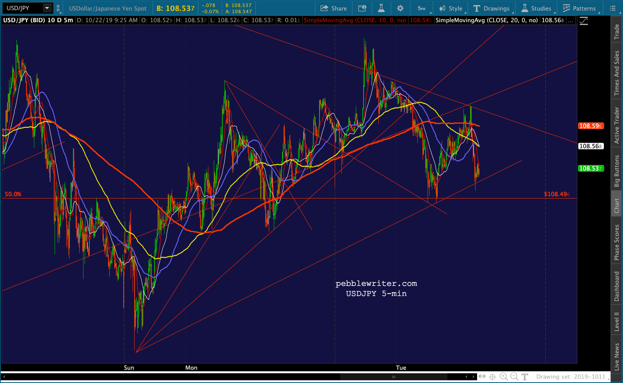623x383 pixels.
Task: Toggle the price scale curve icon
Action: click(x=584, y=21)
